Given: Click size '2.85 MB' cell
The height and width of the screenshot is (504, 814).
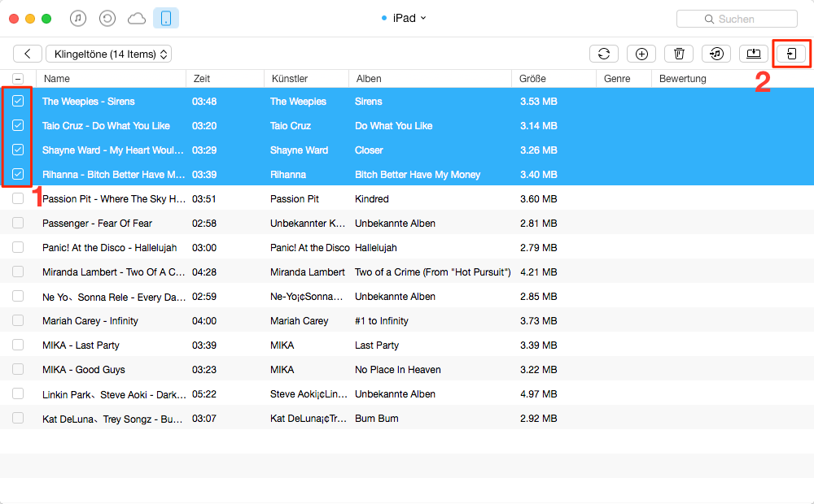Looking at the screenshot, I should 538,297.
